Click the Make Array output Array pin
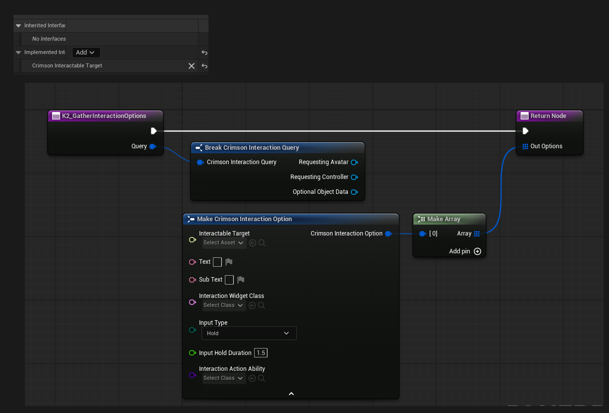This screenshot has height=413, width=609. click(476, 234)
